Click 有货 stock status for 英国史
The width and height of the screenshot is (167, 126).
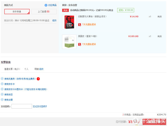click(159, 36)
